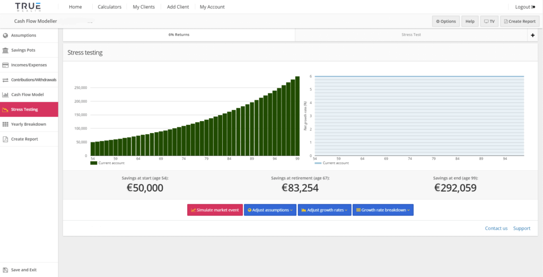Open the TV display mode
The image size is (543, 277).
coord(489,21)
